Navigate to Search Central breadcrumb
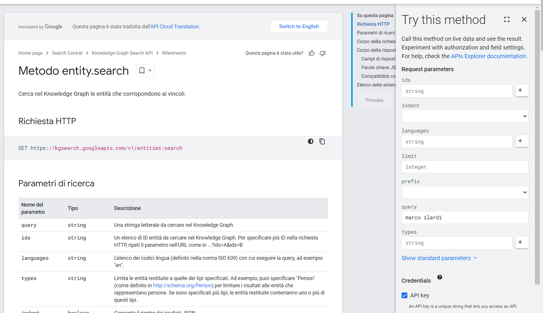543x313 pixels. pos(67,53)
